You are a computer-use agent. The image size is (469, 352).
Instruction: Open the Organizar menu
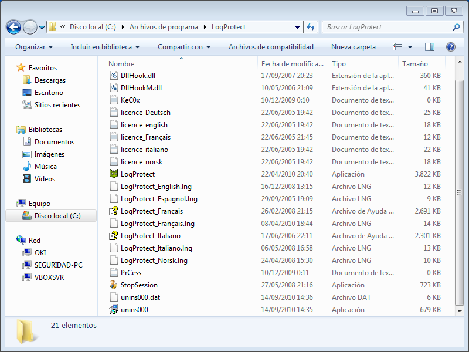tap(34, 47)
